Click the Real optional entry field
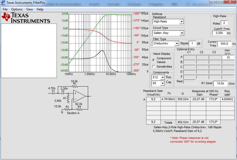237x160 pixels. [x=190, y=81]
